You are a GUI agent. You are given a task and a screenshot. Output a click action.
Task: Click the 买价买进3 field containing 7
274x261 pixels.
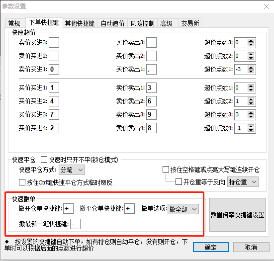[x=54, y=115]
